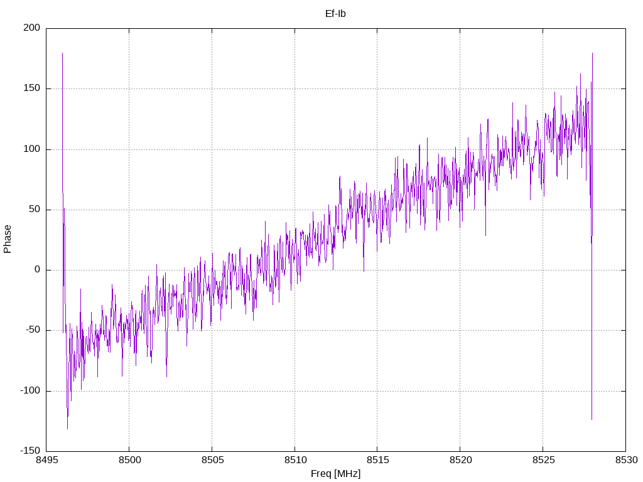Image resolution: width=643 pixels, height=482 pixels.
Task: Click y-axis tick label 100
Action: click(32, 149)
